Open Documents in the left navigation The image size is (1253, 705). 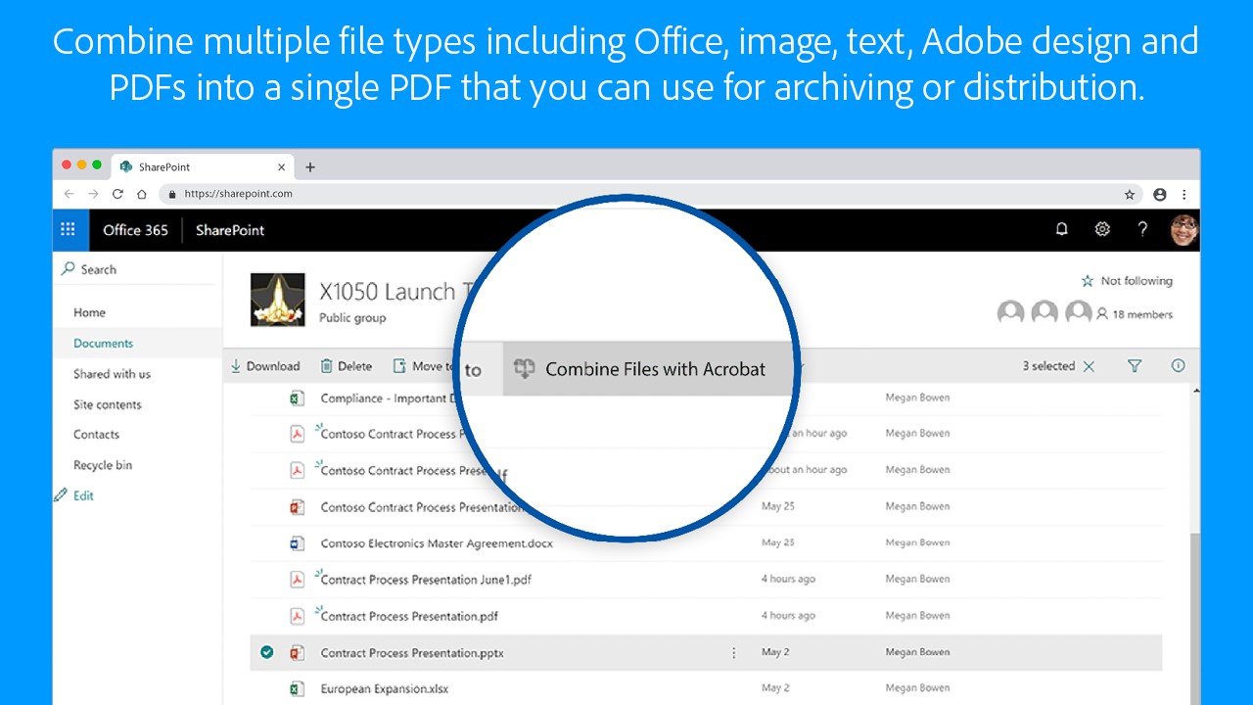pyautogui.click(x=103, y=344)
